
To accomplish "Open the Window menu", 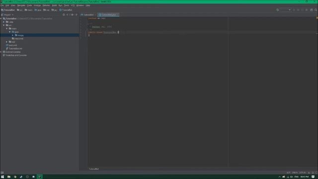I will tap(80, 5).
